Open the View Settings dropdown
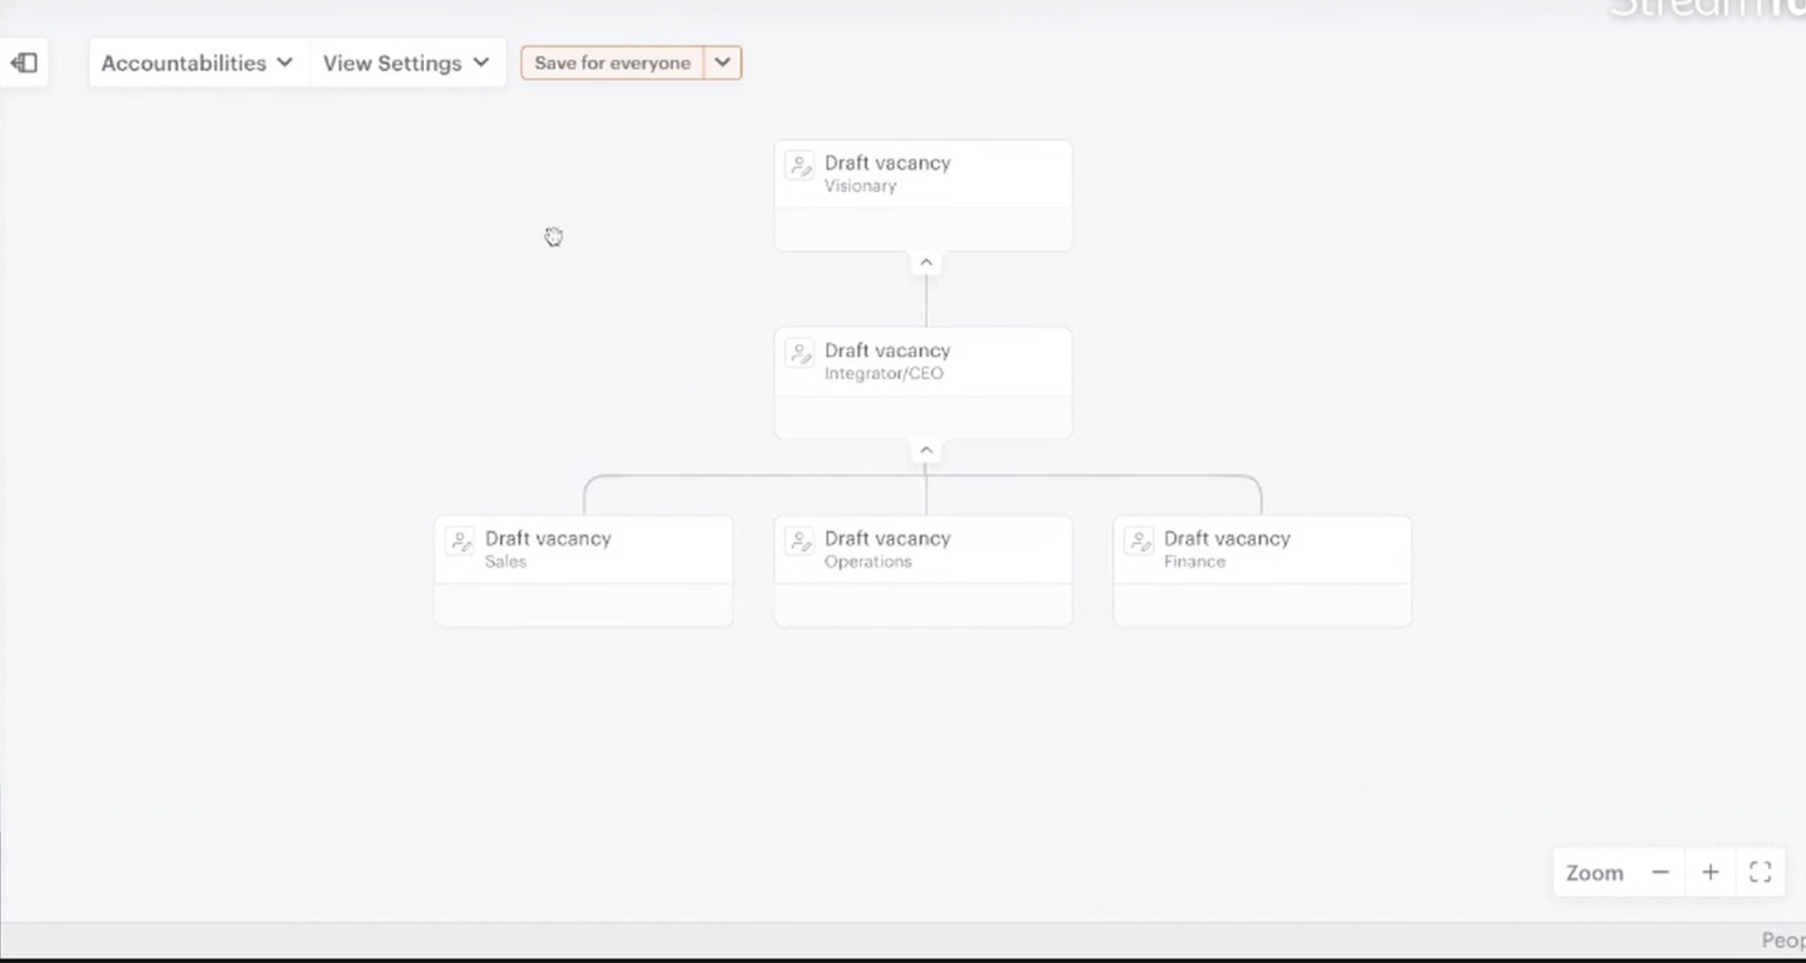Screen dimensions: 1806x963 [x=406, y=62]
